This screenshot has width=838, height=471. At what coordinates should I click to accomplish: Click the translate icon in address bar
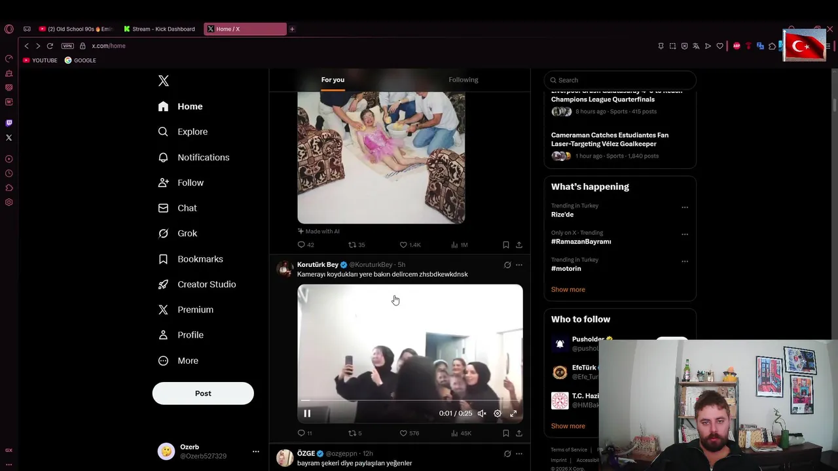click(696, 46)
